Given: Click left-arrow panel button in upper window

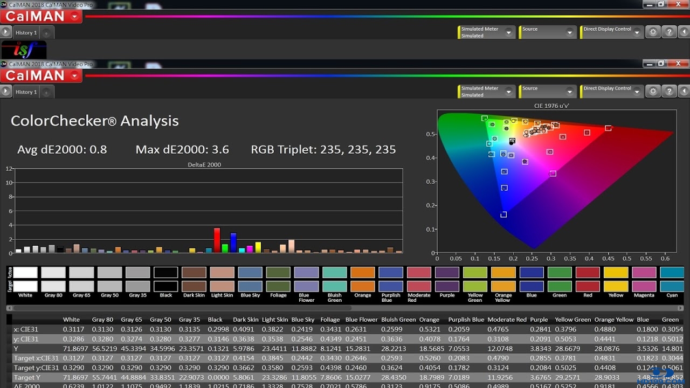Looking at the screenshot, I should pos(684,32).
